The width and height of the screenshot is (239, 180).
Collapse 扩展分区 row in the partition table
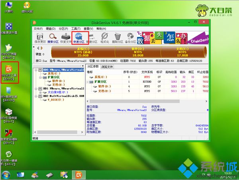88,81
